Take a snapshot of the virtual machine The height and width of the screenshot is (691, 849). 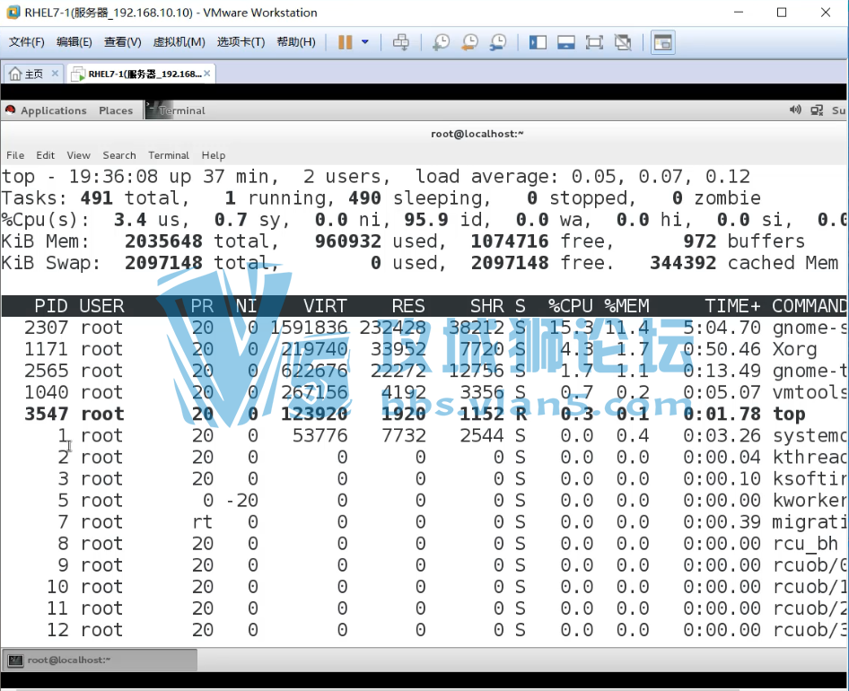coord(442,42)
